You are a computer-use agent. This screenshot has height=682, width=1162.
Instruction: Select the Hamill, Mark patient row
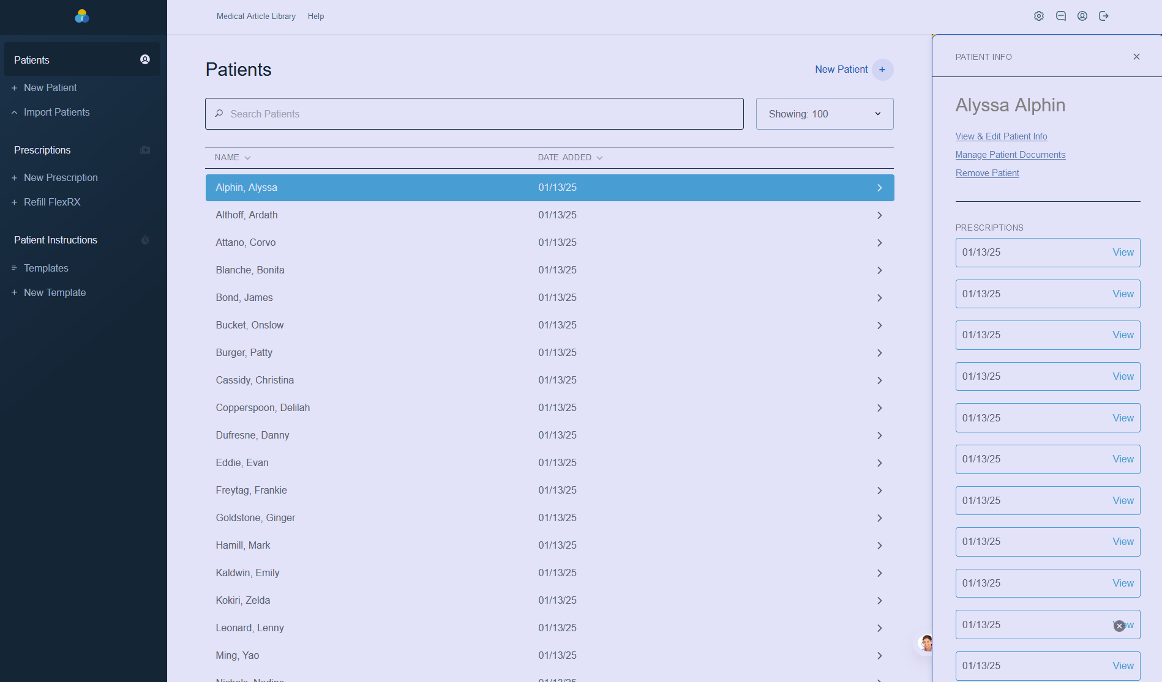pyautogui.click(x=550, y=545)
